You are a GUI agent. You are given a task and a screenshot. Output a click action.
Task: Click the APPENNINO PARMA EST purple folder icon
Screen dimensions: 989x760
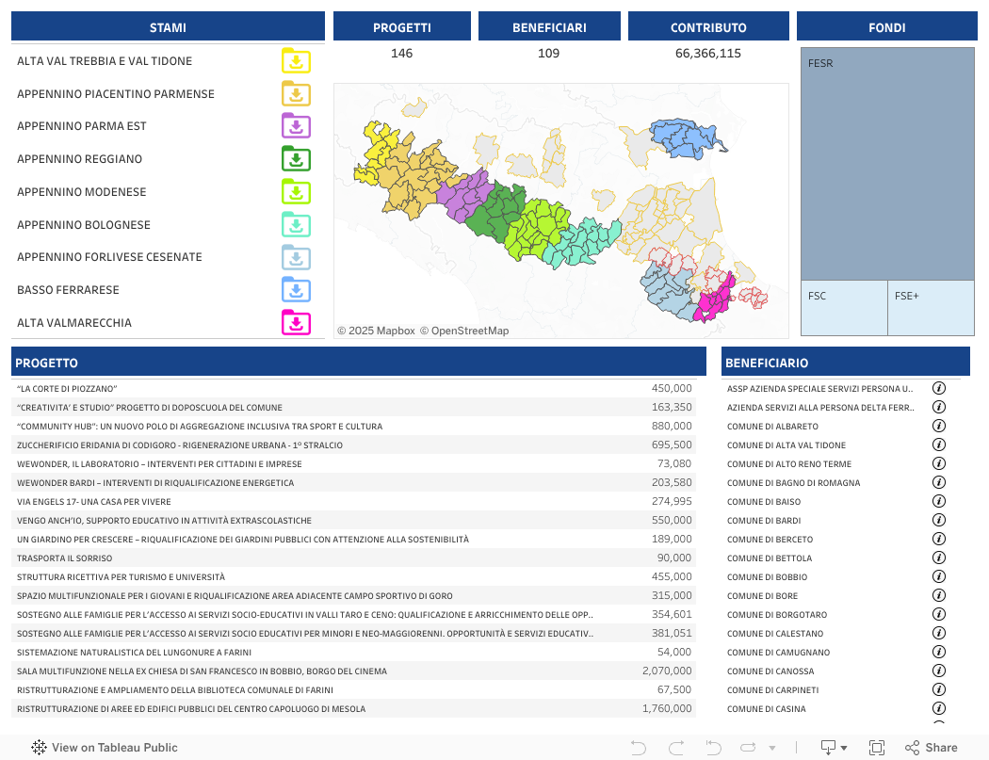click(x=296, y=126)
